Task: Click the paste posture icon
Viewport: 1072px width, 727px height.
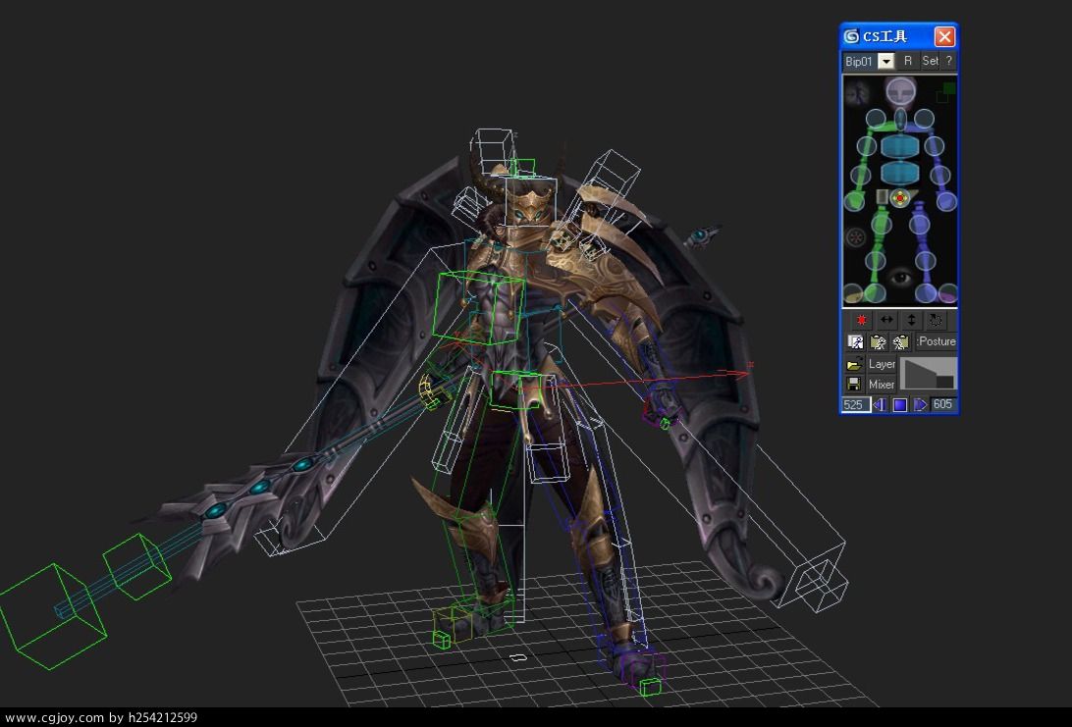Action: click(879, 341)
